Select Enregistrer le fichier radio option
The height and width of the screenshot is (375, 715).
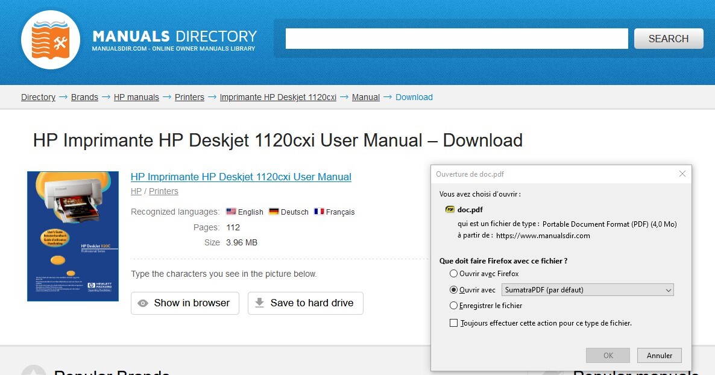point(453,305)
